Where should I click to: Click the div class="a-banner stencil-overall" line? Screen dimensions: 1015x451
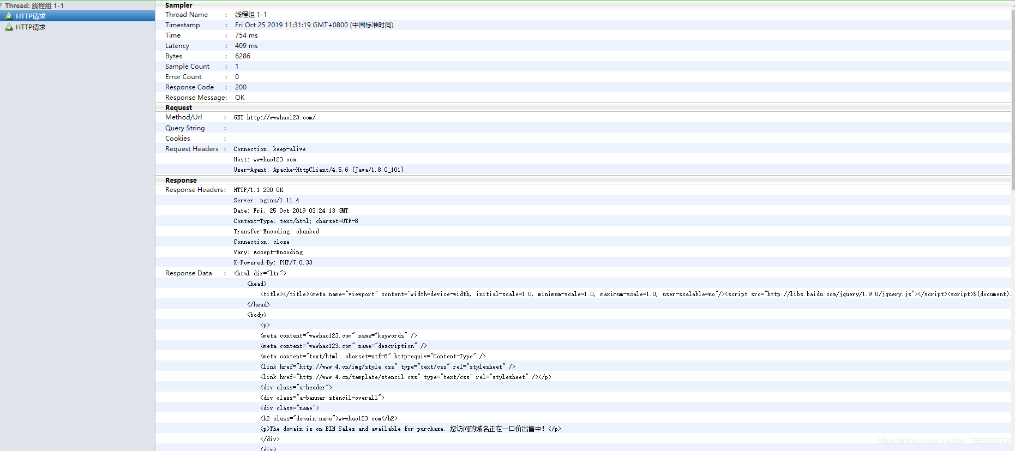pyautogui.click(x=322, y=398)
